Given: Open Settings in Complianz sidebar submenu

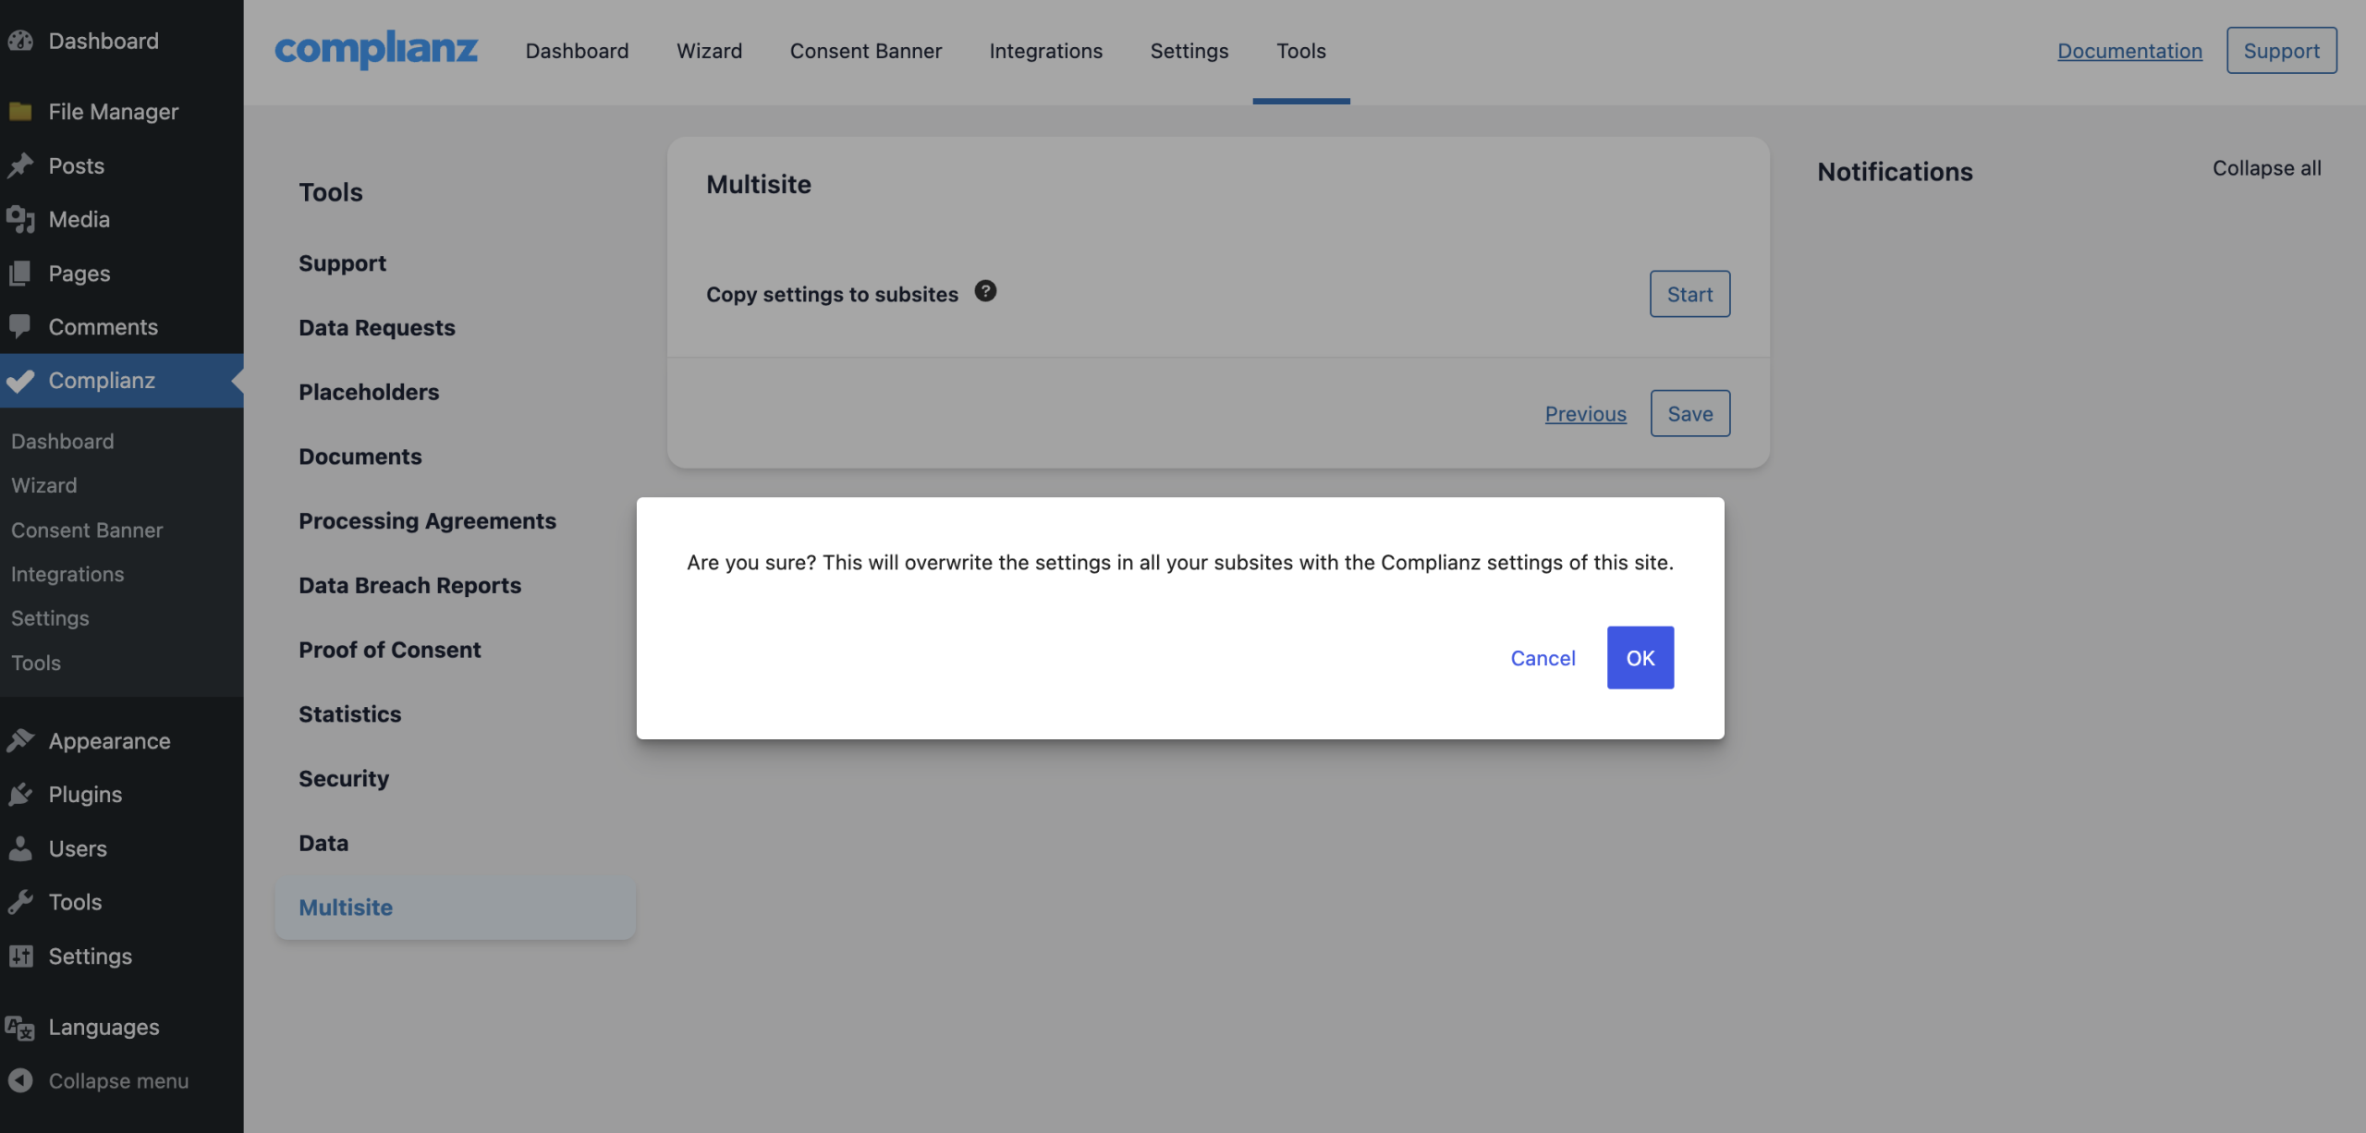Looking at the screenshot, I should [x=49, y=618].
